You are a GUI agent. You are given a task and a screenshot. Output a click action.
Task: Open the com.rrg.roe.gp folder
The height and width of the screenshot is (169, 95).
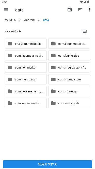pyautogui.click(x=69, y=91)
